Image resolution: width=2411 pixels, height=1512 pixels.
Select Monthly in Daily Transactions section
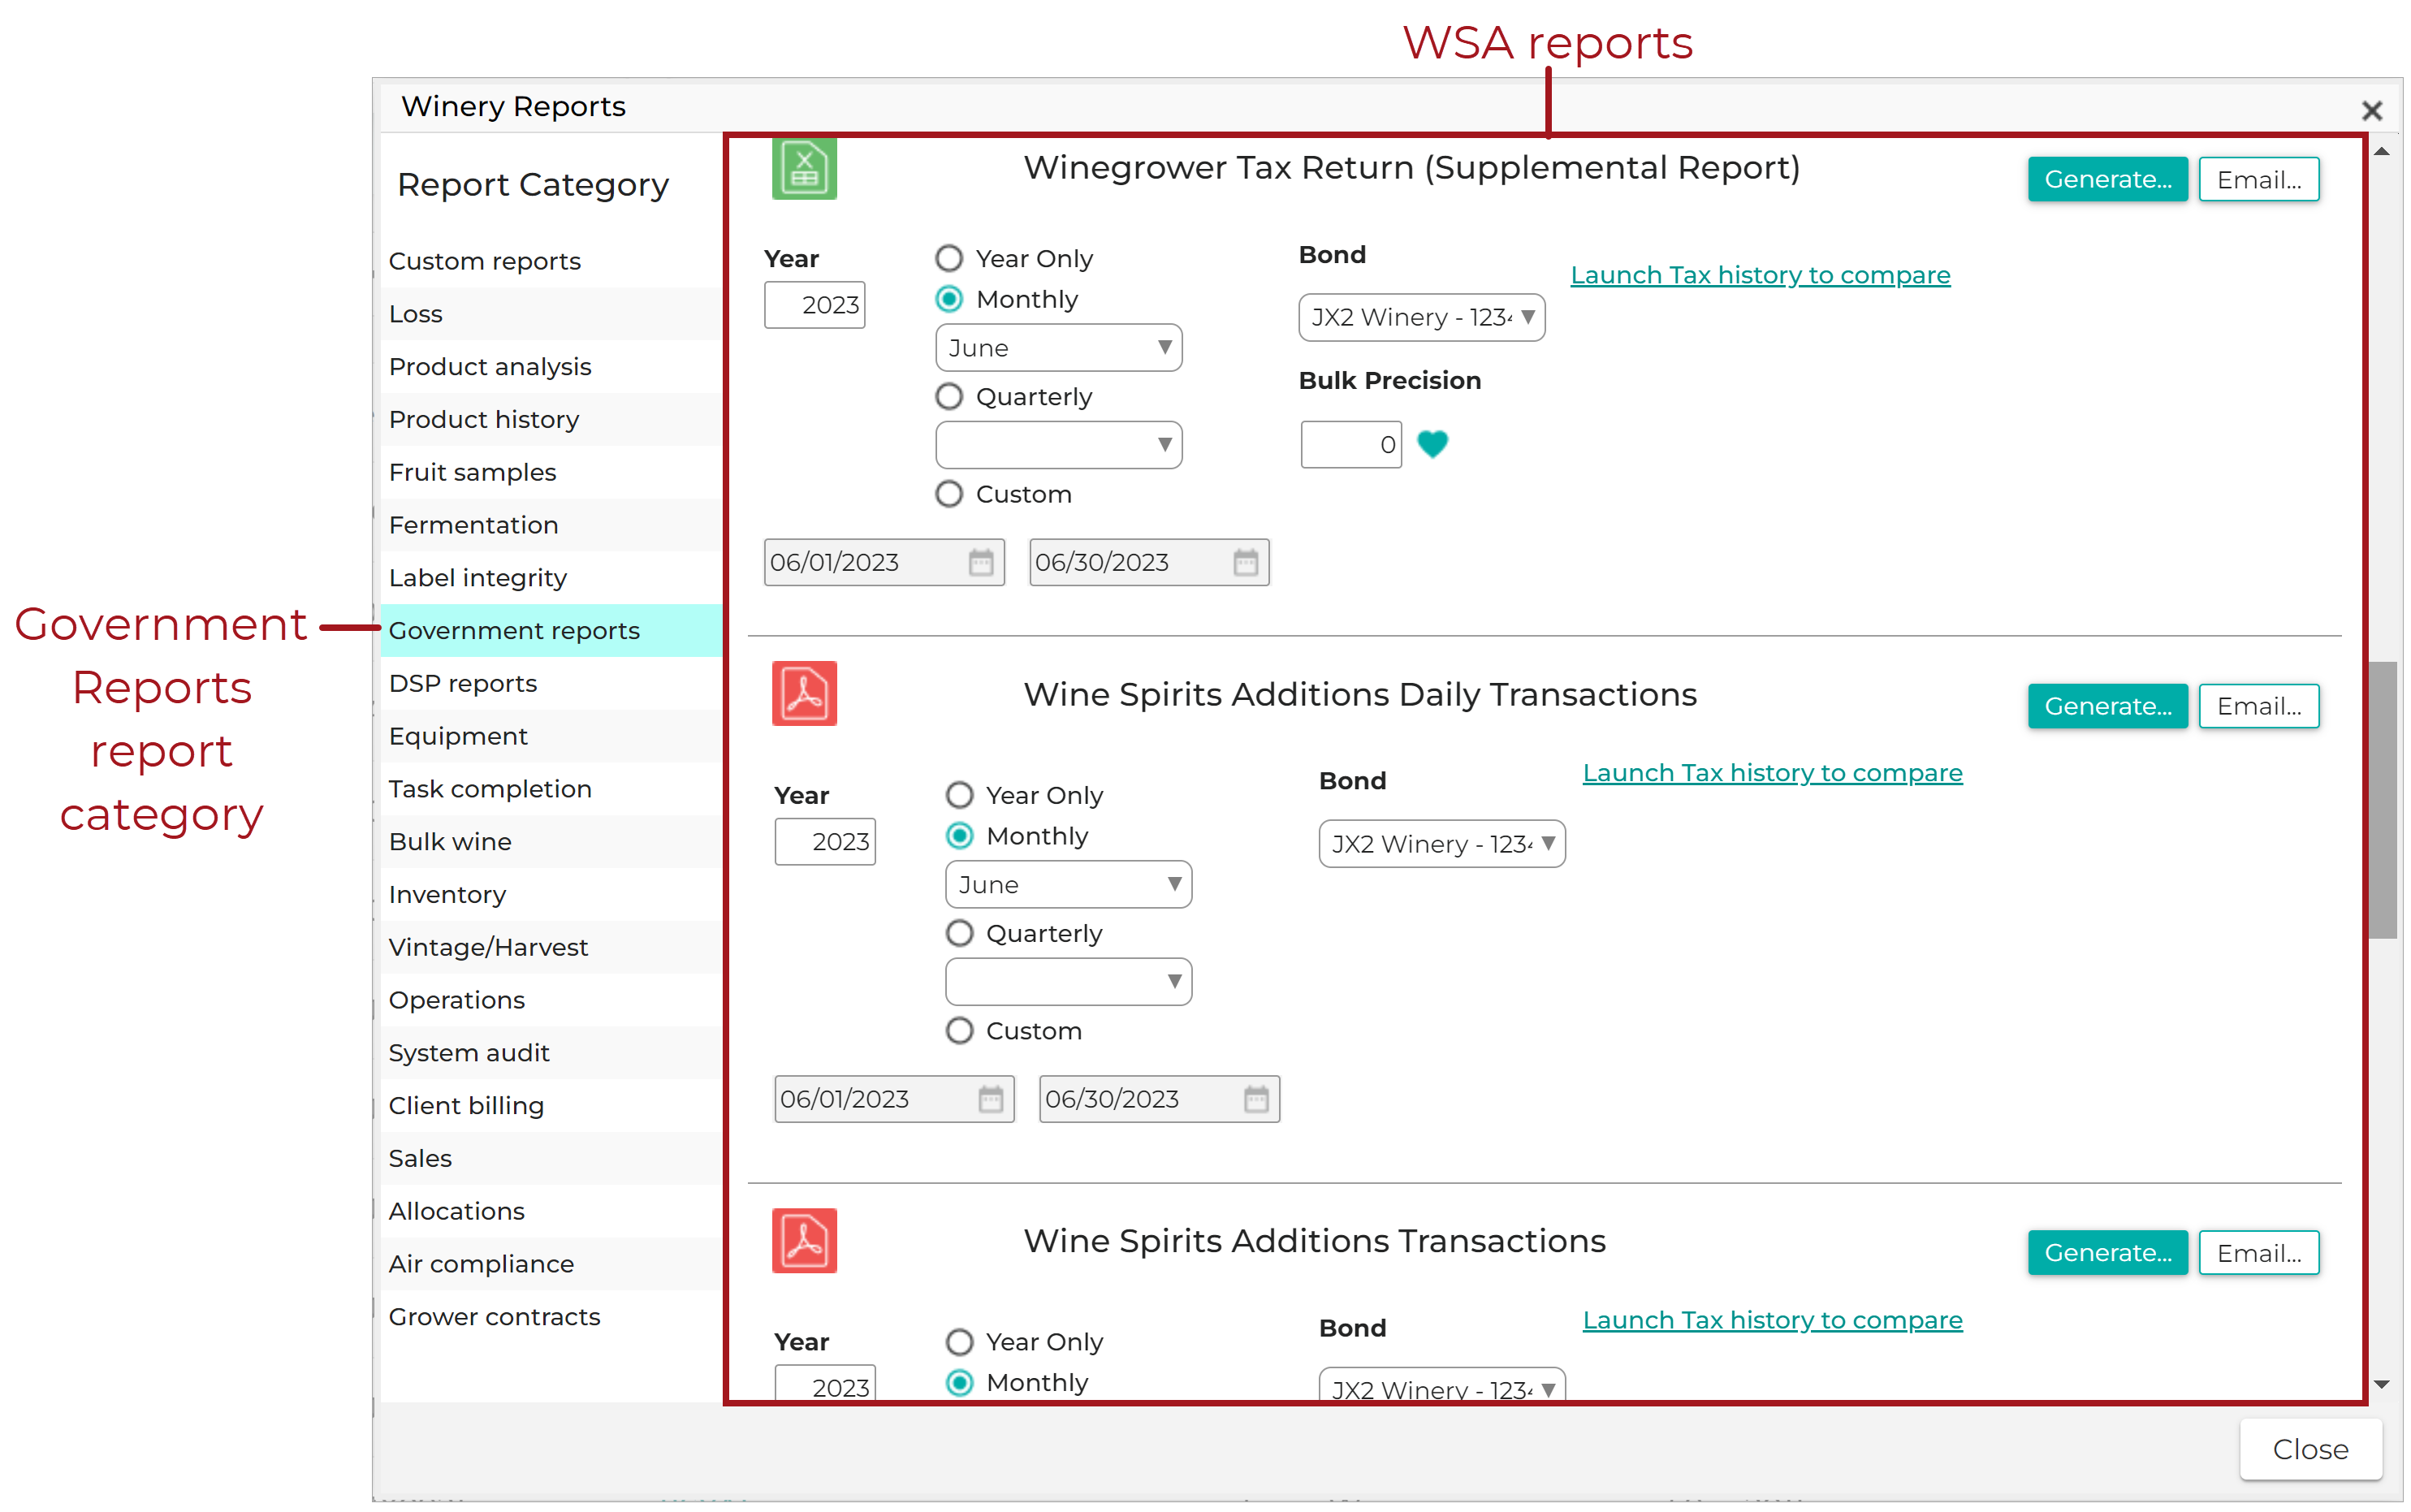pos(959,836)
